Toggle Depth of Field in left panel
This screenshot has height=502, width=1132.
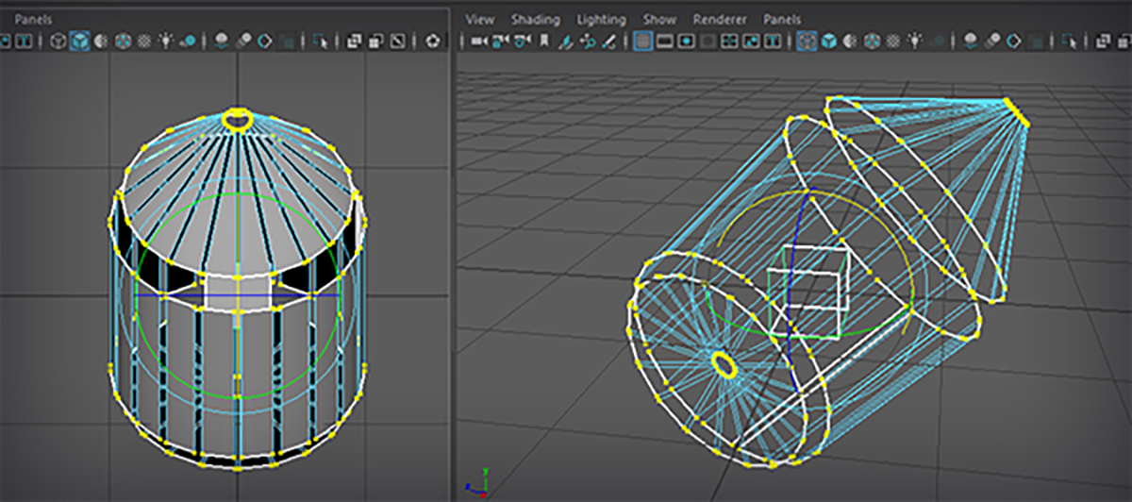pyautogui.click(x=287, y=41)
